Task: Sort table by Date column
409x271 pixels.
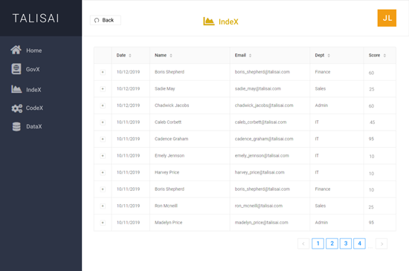Action: pos(130,56)
